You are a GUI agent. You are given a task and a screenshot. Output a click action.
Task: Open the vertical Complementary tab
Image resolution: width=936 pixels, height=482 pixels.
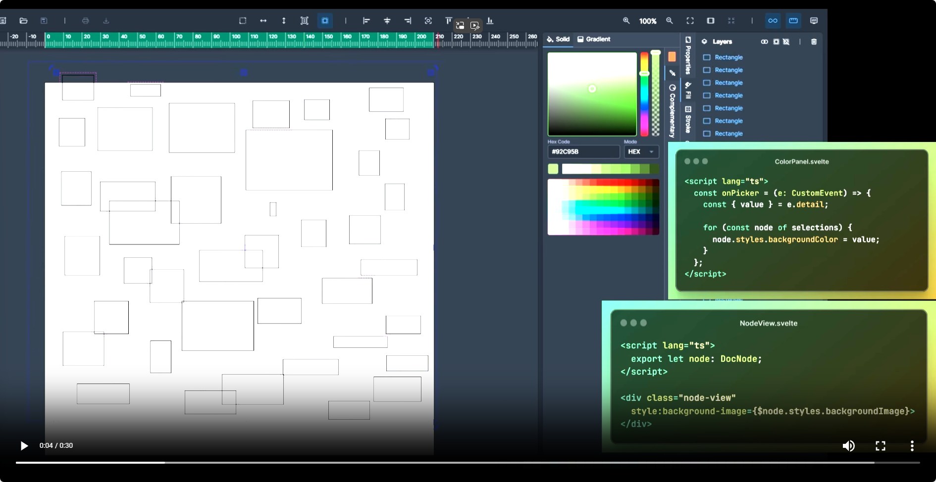click(x=672, y=111)
